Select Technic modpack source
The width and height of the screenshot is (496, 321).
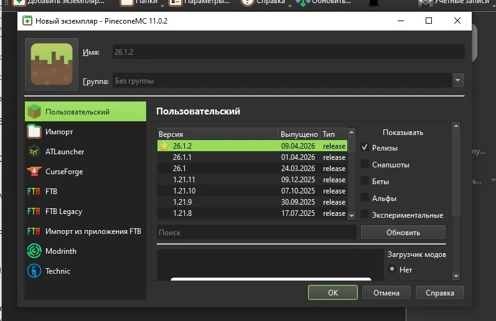pyautogui.click(x=85, y=271)
